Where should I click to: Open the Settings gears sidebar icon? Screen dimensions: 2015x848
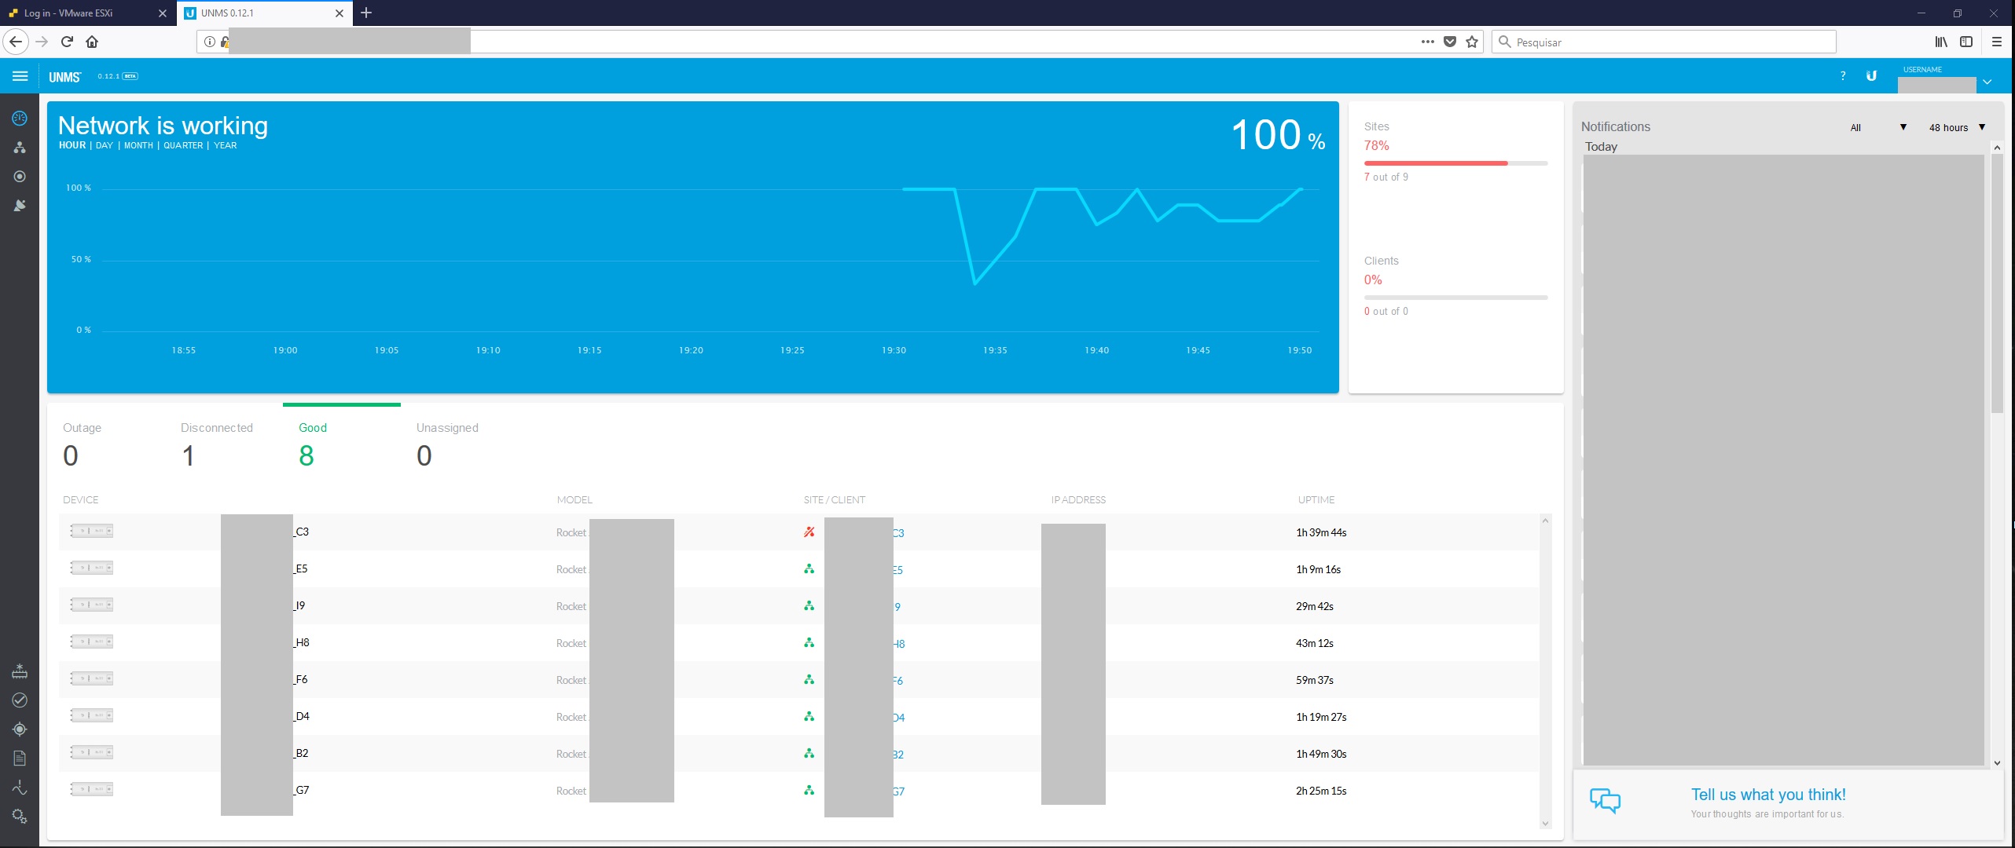[20, 817]
